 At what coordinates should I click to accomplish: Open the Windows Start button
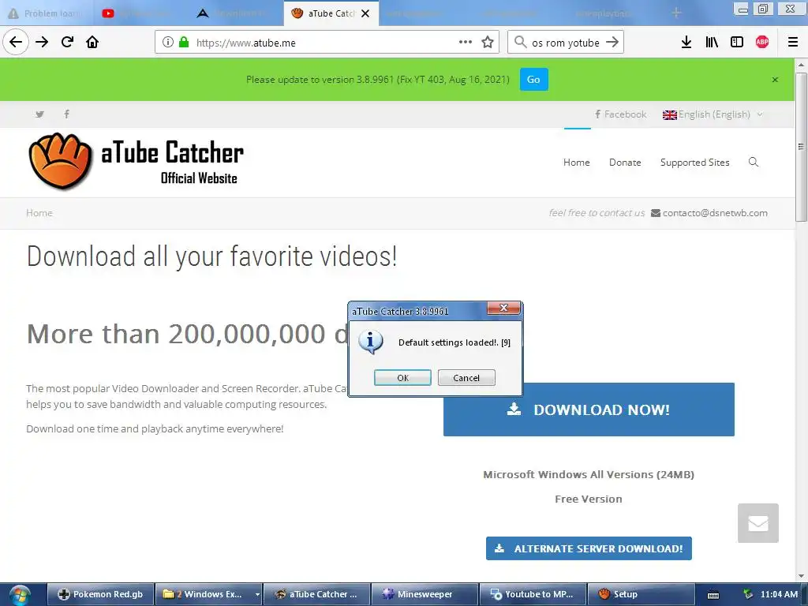point(20,595)
